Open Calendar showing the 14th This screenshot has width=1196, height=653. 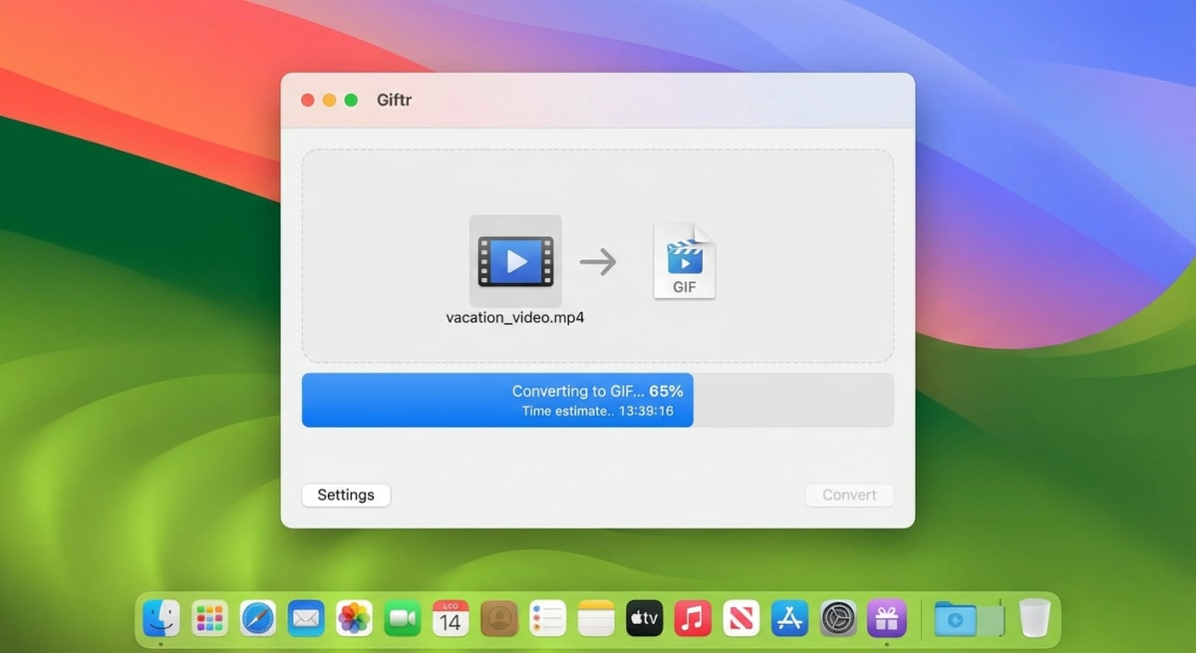(x=448, y=618)
